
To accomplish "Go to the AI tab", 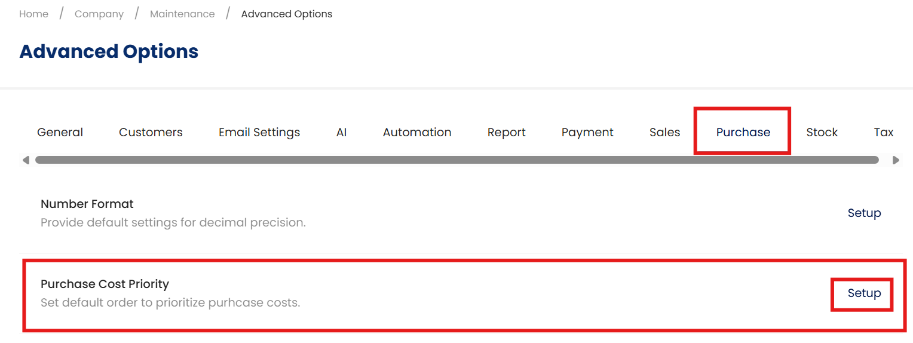I will click(341, 132).
